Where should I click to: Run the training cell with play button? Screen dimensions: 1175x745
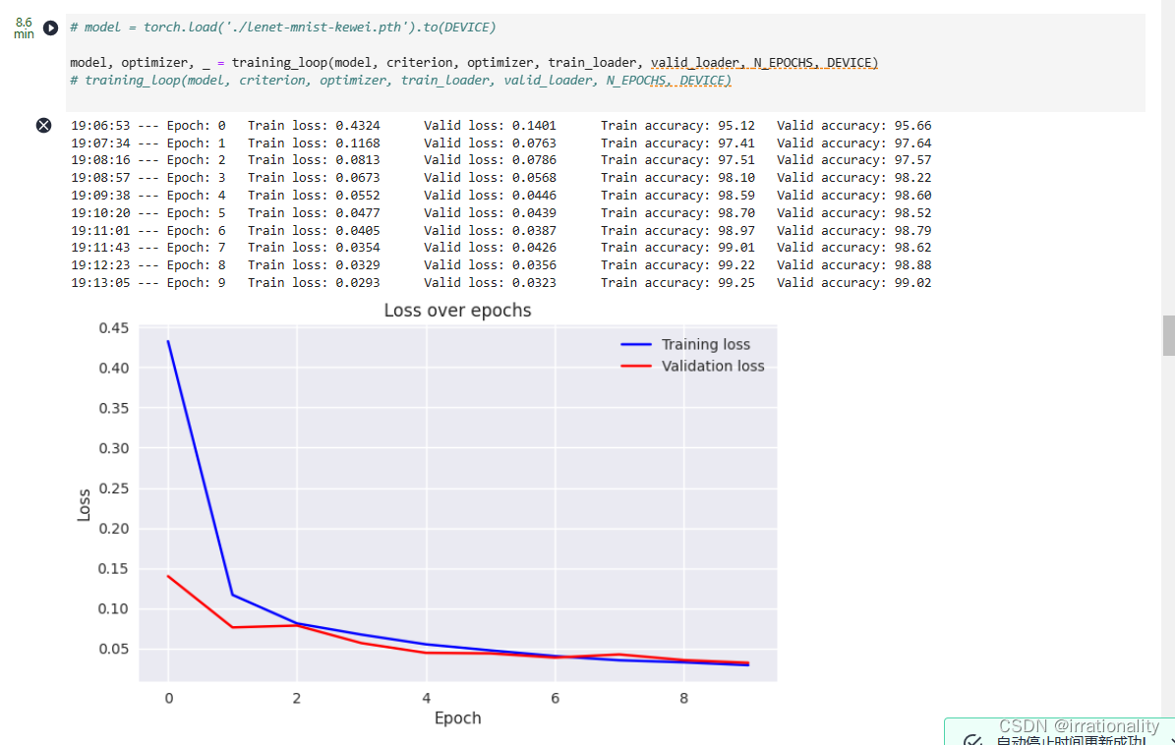(x=50, y=28)
